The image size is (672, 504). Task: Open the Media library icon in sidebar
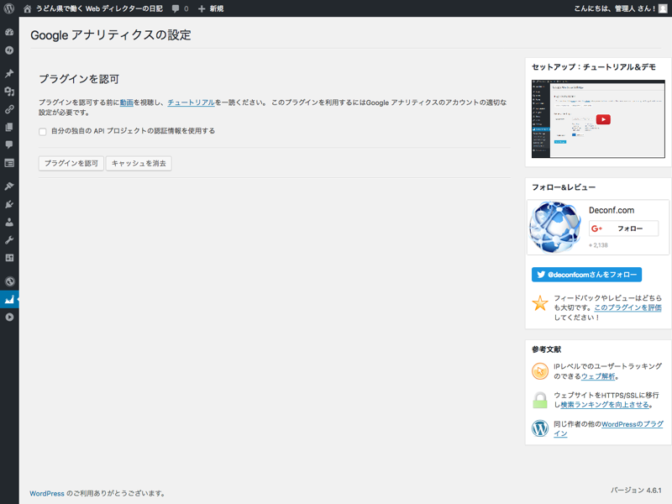coord(9,92)
